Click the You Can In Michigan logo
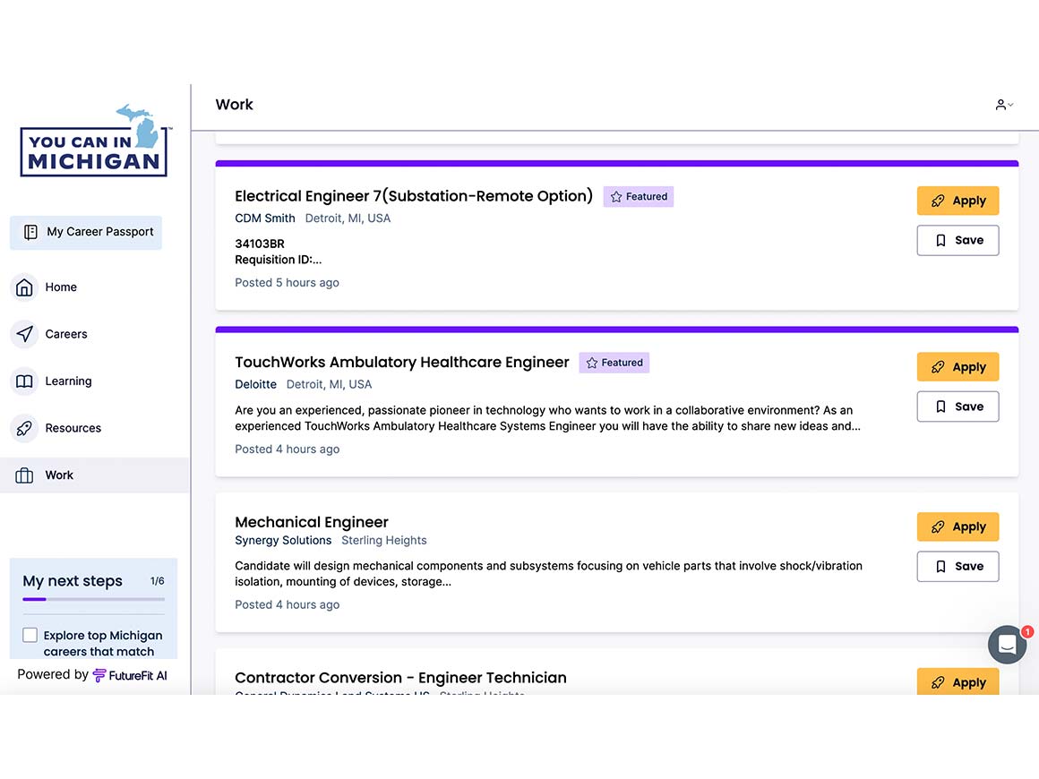 pos(93,141)
